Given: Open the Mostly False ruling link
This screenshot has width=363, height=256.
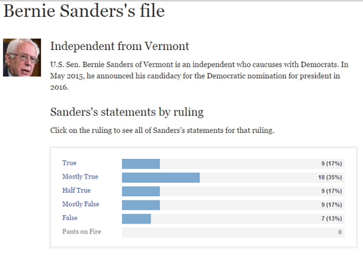Looking at the screenshot, I should pyautogui.click(x=80, y=204).
